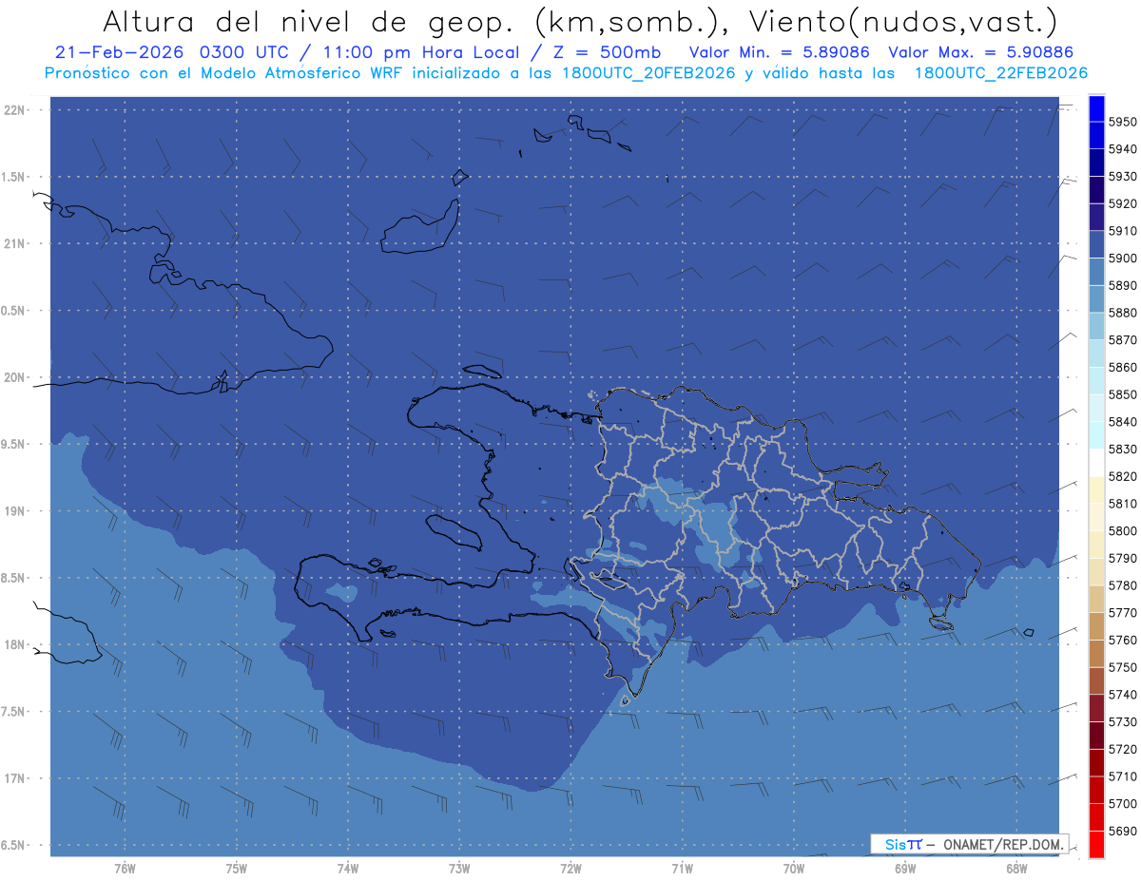Pick the white swatch between 5830 and 5820
This screenshot has height=881, width=1141.
pyautogui.click(x=1095, y=463)
